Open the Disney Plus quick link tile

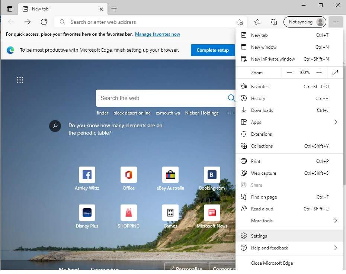tap(87, 213)
